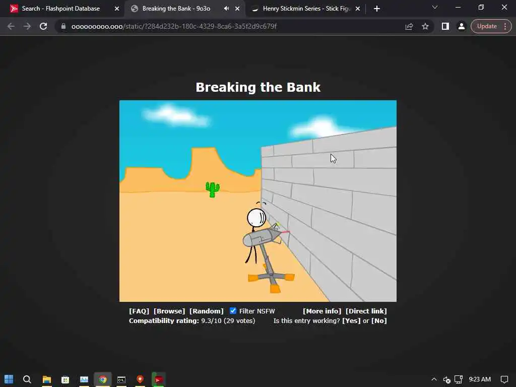Click the Breaking the Bank heading
This screenshot has height=387, width=516.
click(x=258, y=87)
